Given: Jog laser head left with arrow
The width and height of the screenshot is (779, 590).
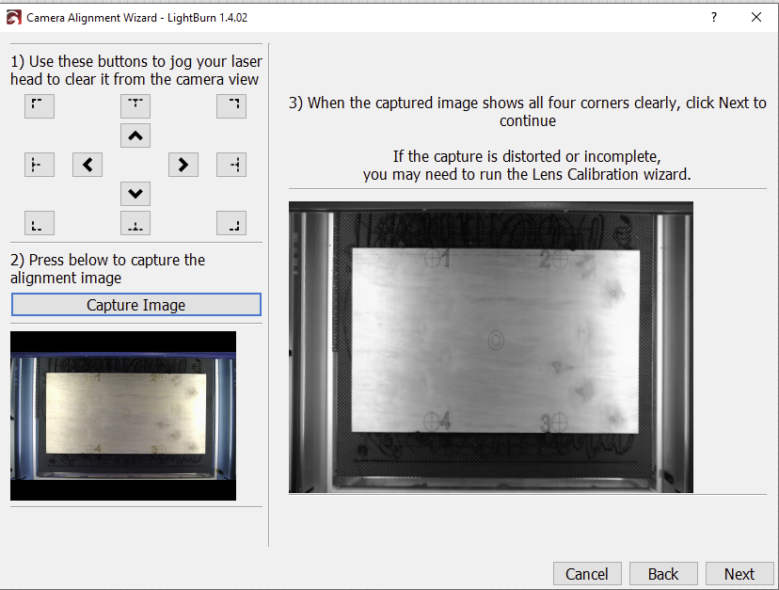Looking at the screenshot, I should coord(87,165).
